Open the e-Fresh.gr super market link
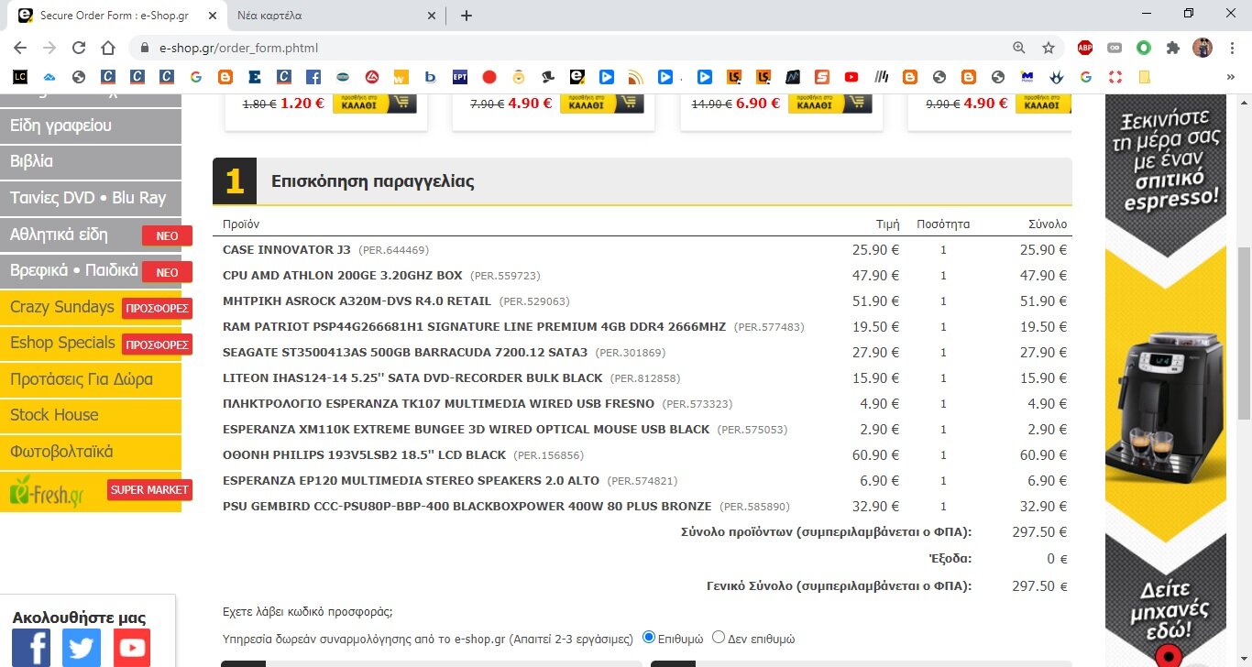The height and width of the screenshot is (667, 1252). pos(91,491)
